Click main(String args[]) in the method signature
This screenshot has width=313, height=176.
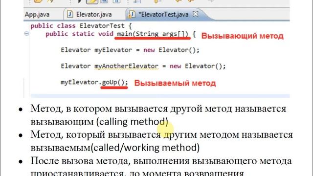[x=153, y=34]
